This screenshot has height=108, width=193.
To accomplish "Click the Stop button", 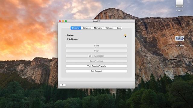I will point(96,51).
